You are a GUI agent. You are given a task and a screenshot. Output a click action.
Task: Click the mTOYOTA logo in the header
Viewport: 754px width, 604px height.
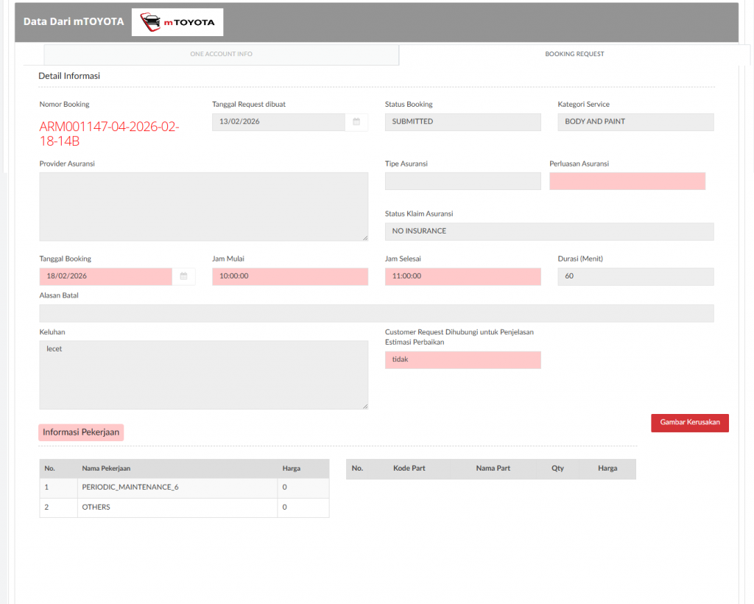(177, 22)
